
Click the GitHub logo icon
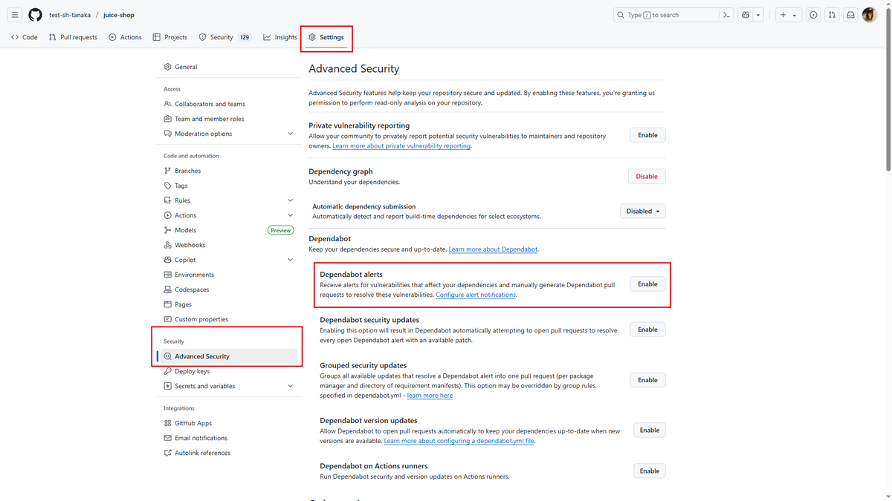pyautogui.click(x=35, y=15)
